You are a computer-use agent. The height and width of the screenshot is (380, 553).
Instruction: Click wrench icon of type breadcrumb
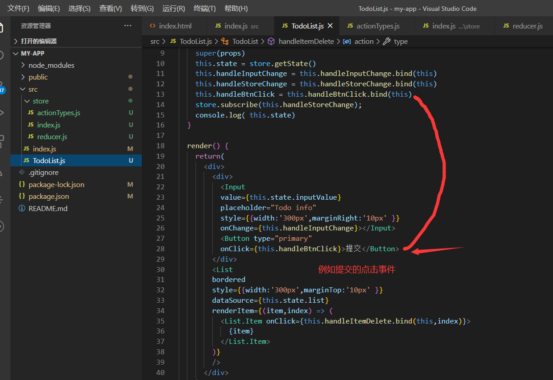(386, 42)
